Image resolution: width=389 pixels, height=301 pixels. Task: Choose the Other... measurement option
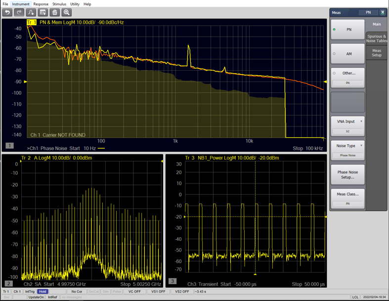point(348,73)
